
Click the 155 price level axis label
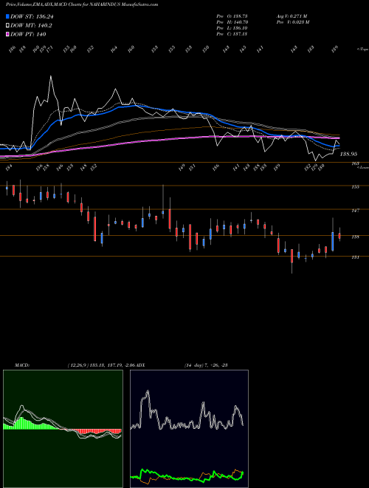coord(356,187)
